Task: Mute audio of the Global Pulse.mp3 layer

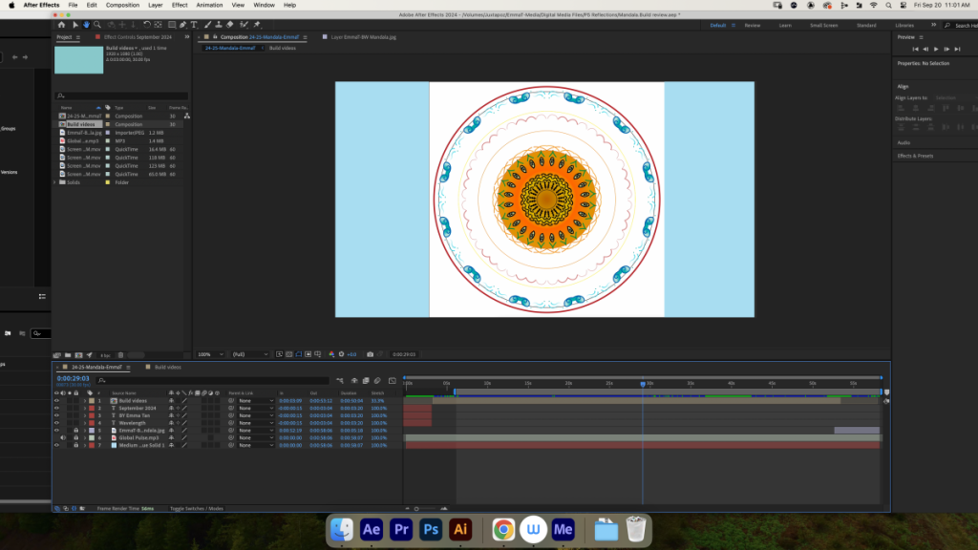Action: coord(63,437)
